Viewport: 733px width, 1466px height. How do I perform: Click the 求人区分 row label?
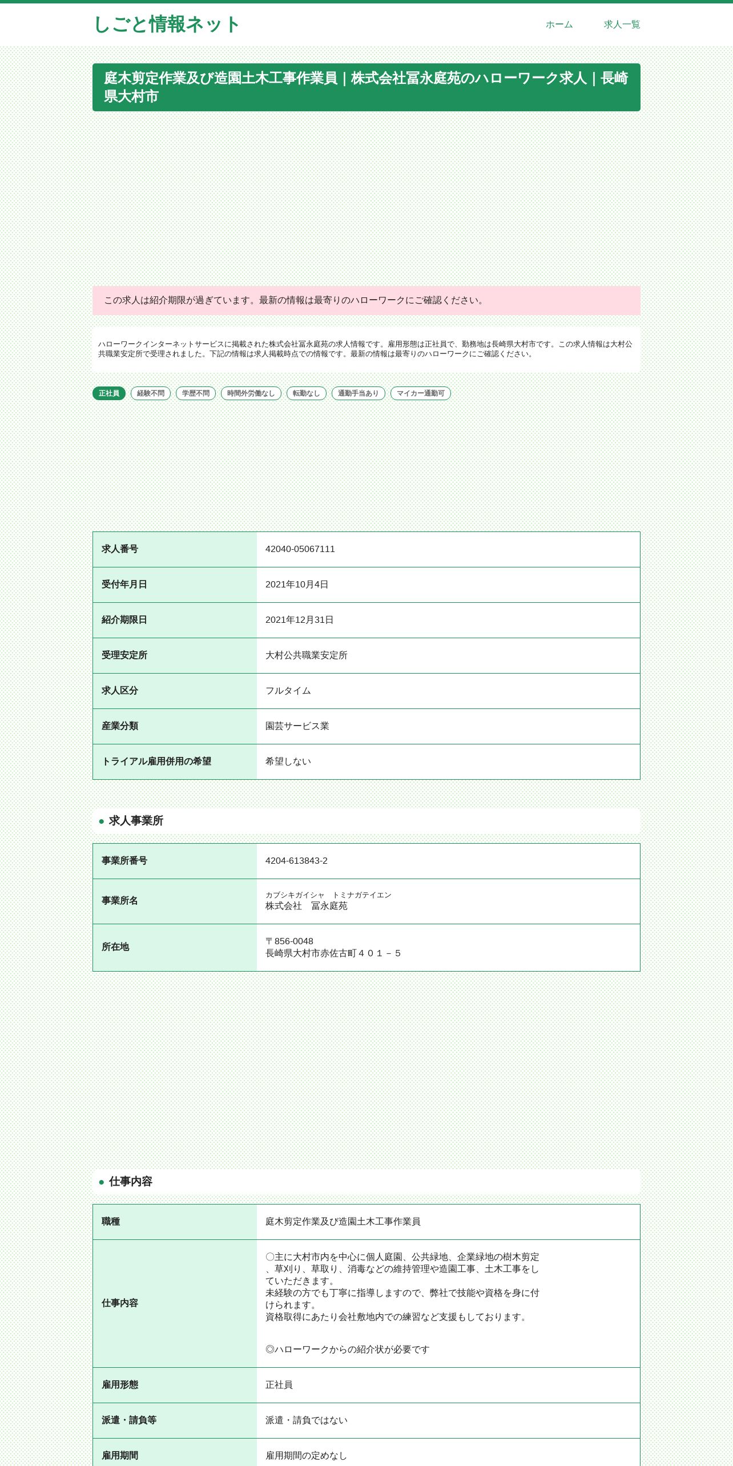[x=120, y=691]
